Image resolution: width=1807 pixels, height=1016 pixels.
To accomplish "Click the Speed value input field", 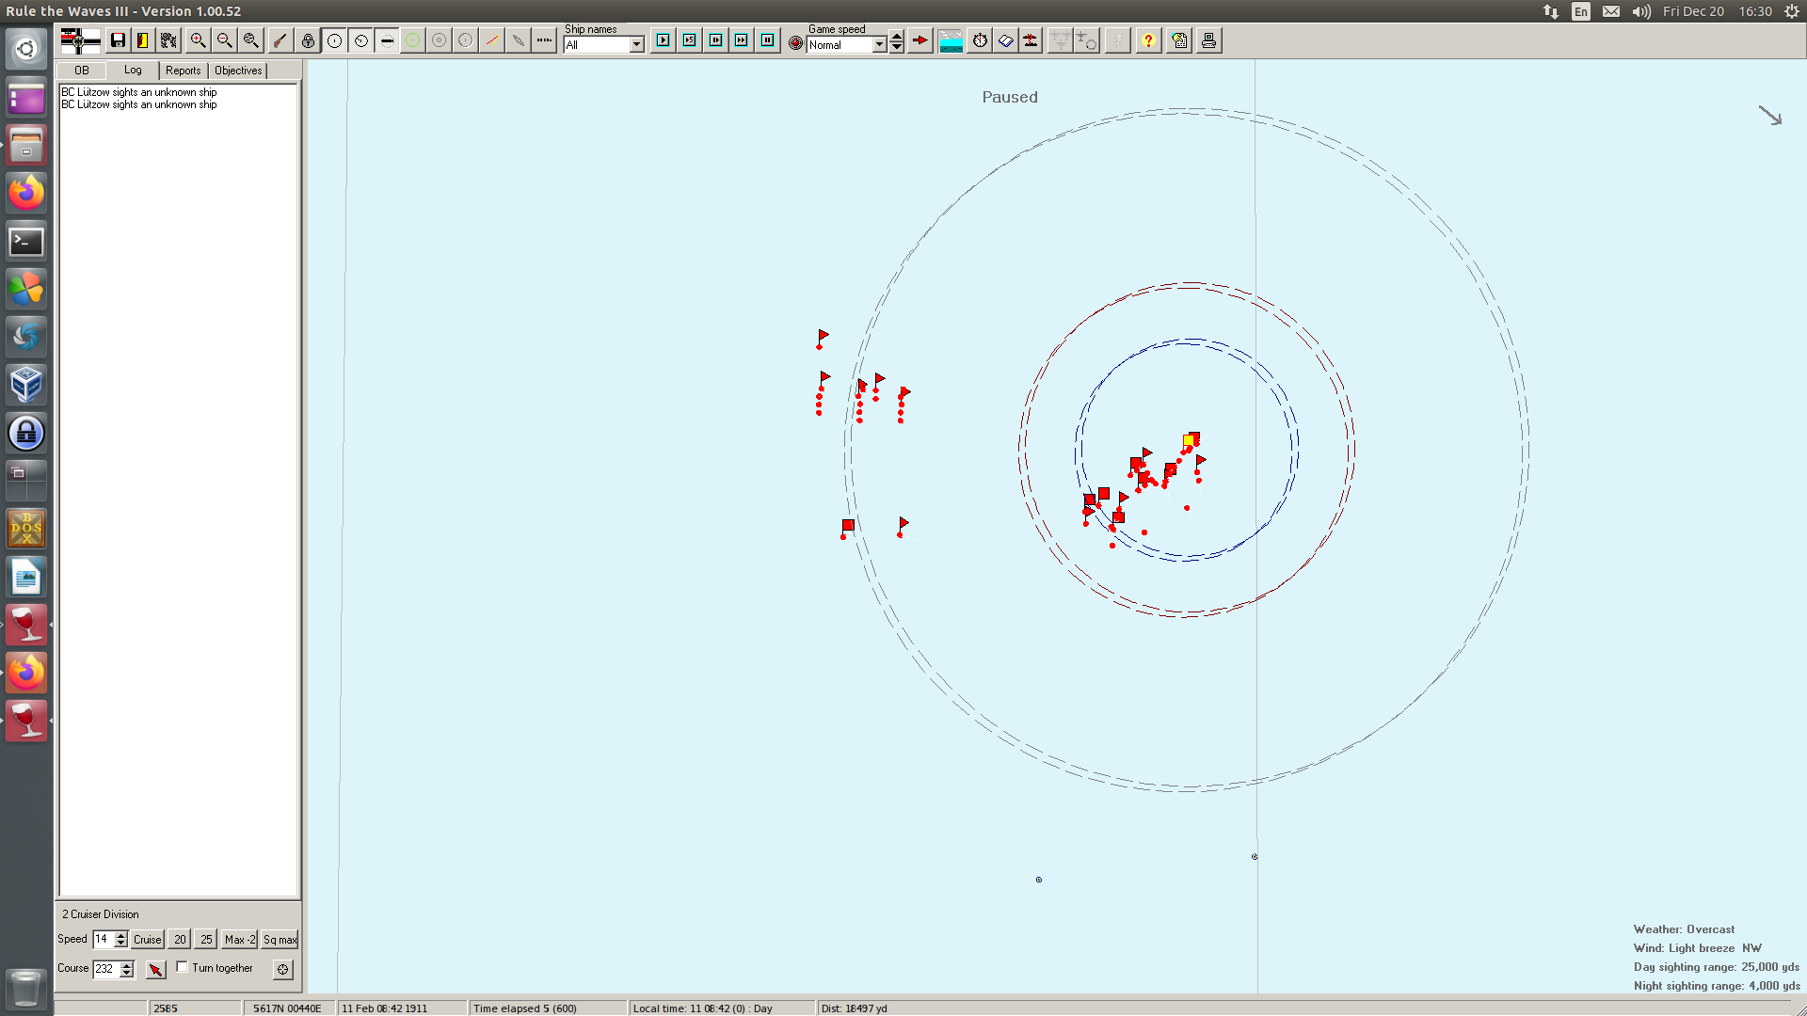I will coord(104,939).
